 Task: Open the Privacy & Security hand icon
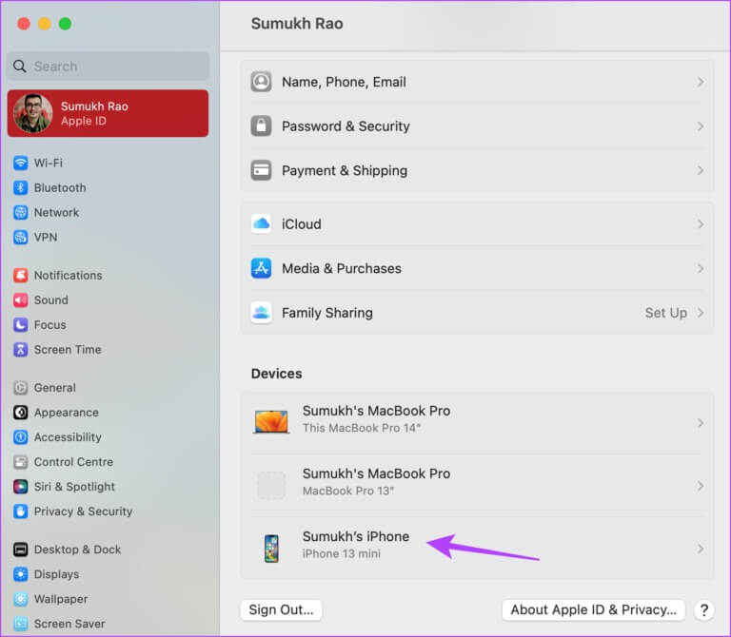point(21,511)
